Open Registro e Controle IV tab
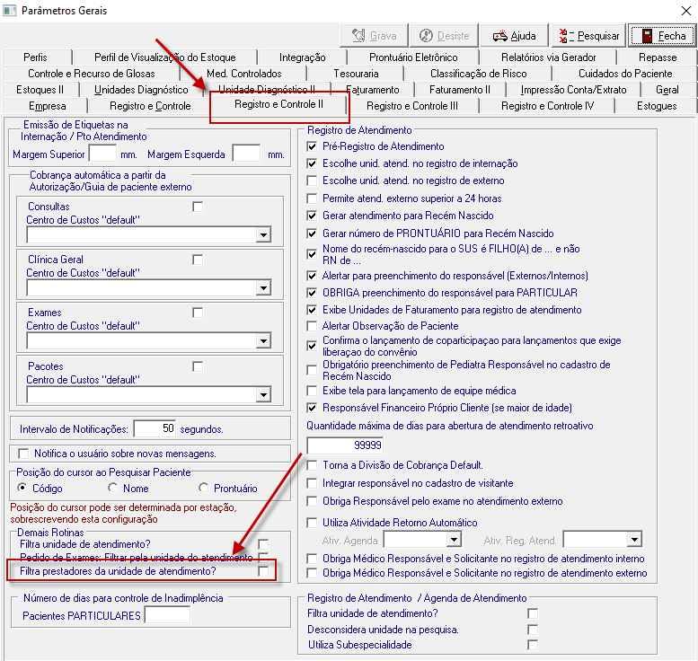This screenshot has width=698, height=661. click(x=547, y=106)
